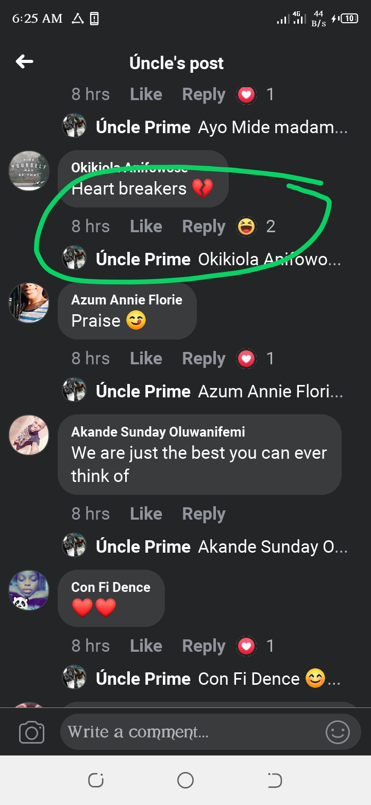
Task: Open Azum Annie Florie's profile name link
Action: pos(127,300)
